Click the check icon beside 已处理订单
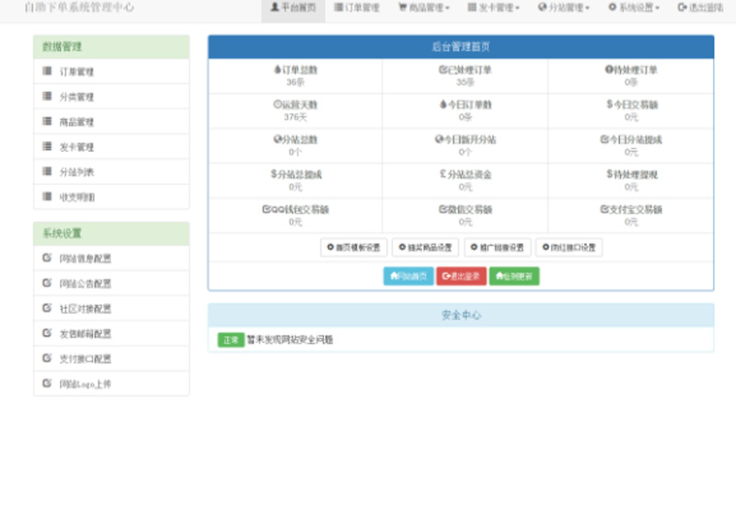 click(442, 70)
